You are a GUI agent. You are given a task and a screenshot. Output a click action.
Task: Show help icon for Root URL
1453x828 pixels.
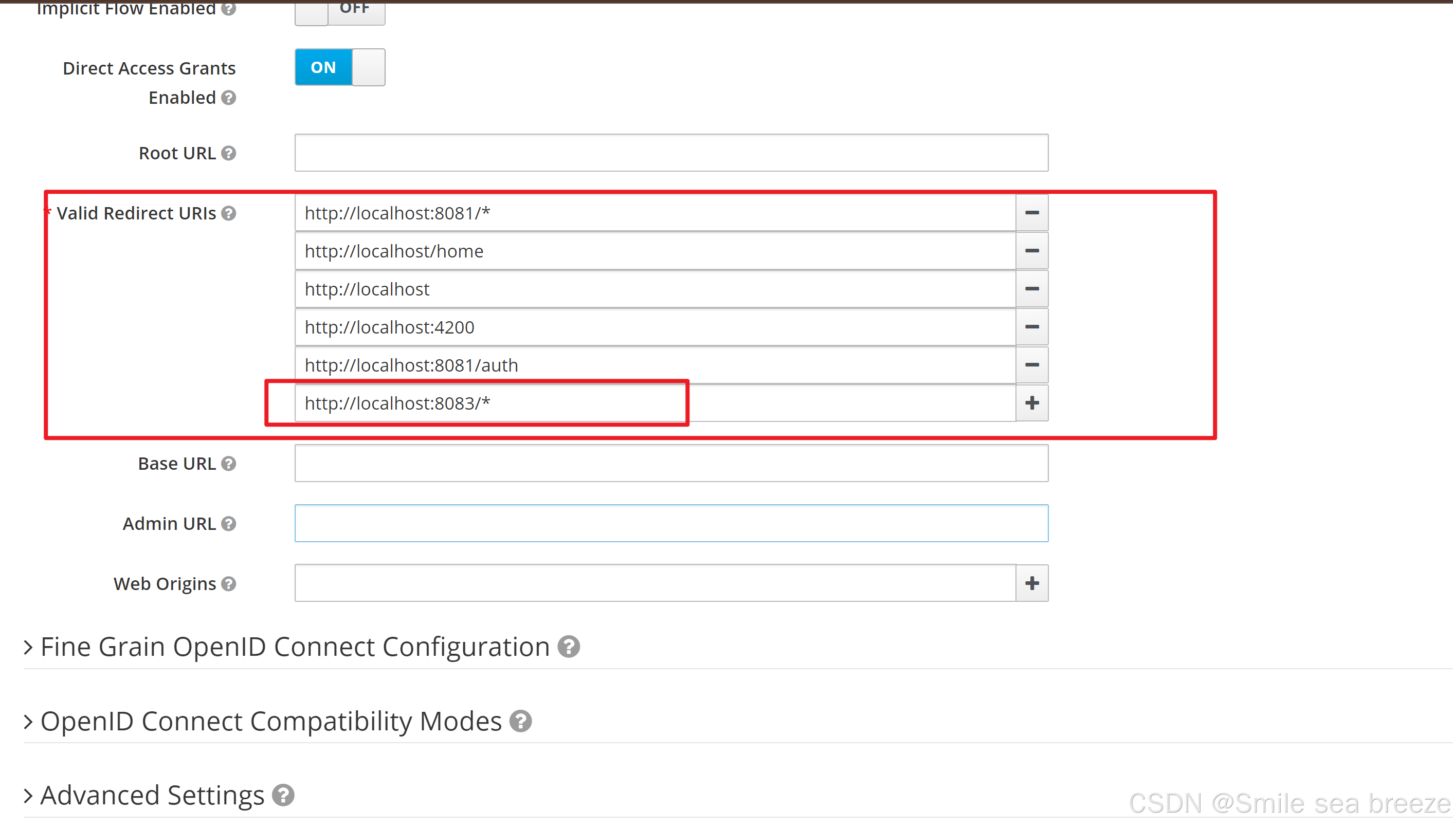229,153
